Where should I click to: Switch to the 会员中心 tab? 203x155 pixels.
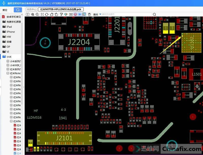[x=31, y=9]
